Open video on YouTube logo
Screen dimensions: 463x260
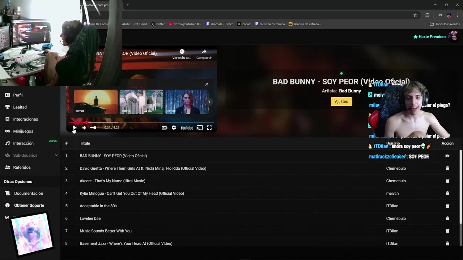(x=187, y=127)
